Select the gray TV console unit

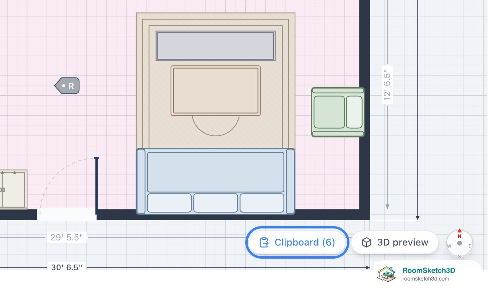pos(215,46)
